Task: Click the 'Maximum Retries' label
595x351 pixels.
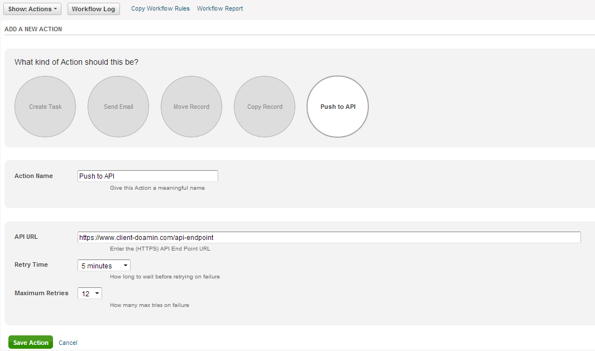Action: pos(41,293)
